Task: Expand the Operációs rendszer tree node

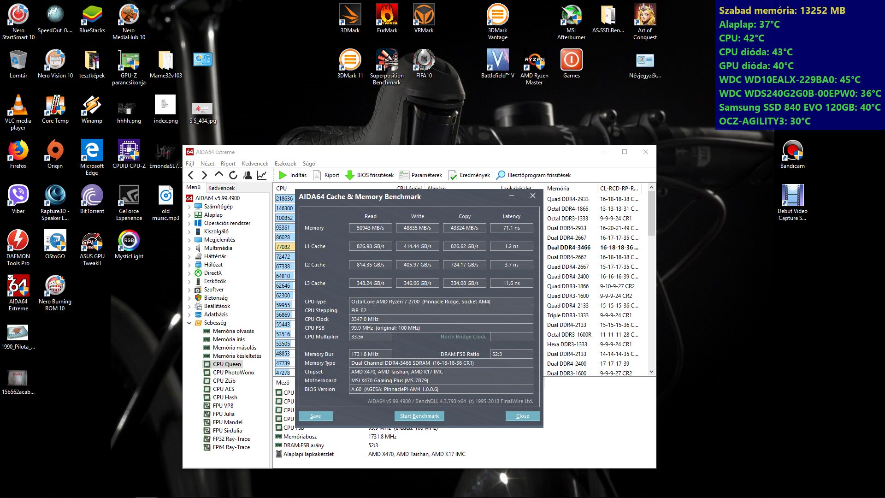Action: coord(189,224)
